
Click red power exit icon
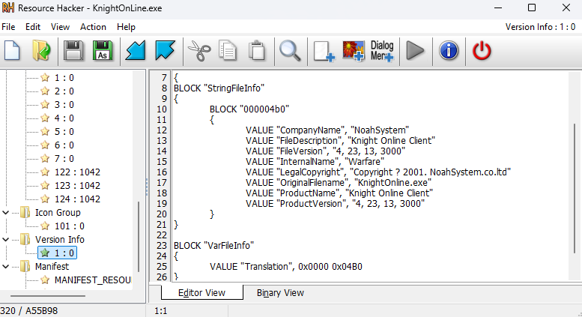coord(482,51)
